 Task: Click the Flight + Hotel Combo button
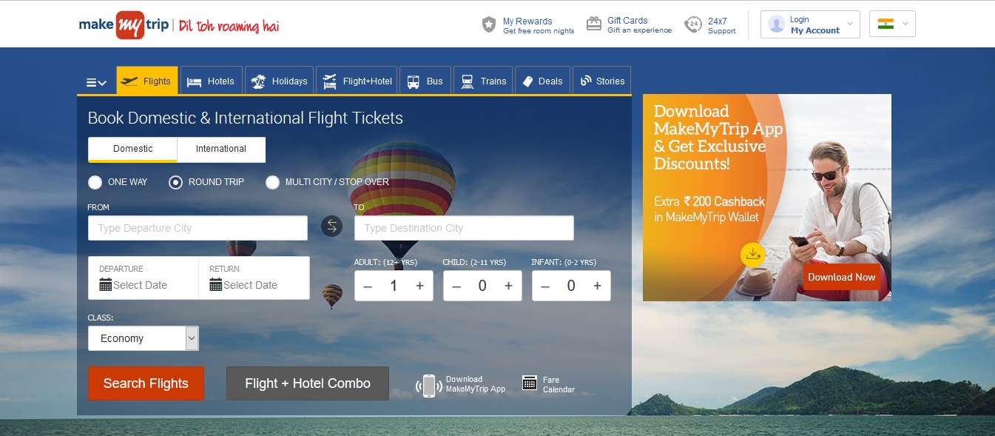pyautogui.click(x=308, y=383)
